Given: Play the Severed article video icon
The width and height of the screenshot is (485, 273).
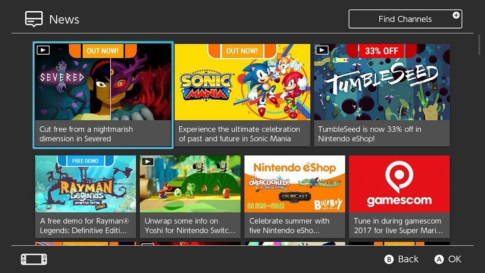Looking at the screenshot, I should 43,50.
